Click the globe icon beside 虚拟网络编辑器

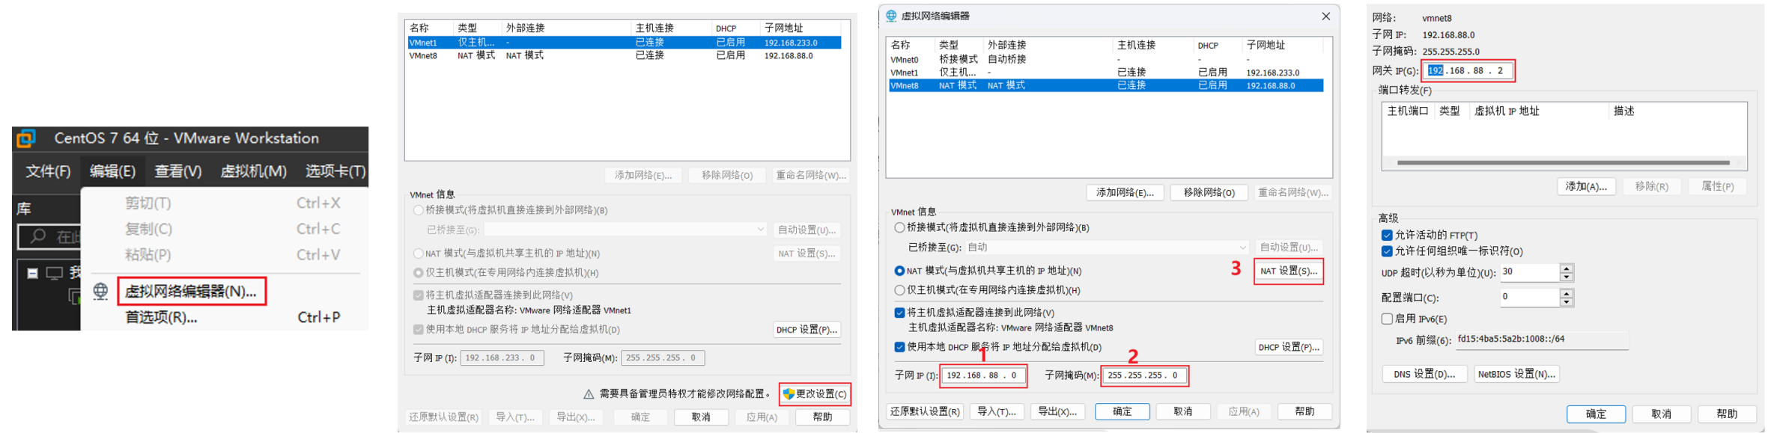click(x=100, y=291)
